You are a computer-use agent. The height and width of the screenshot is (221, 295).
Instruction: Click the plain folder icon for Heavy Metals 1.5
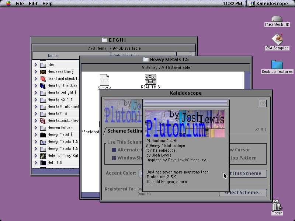pos(43,149)
